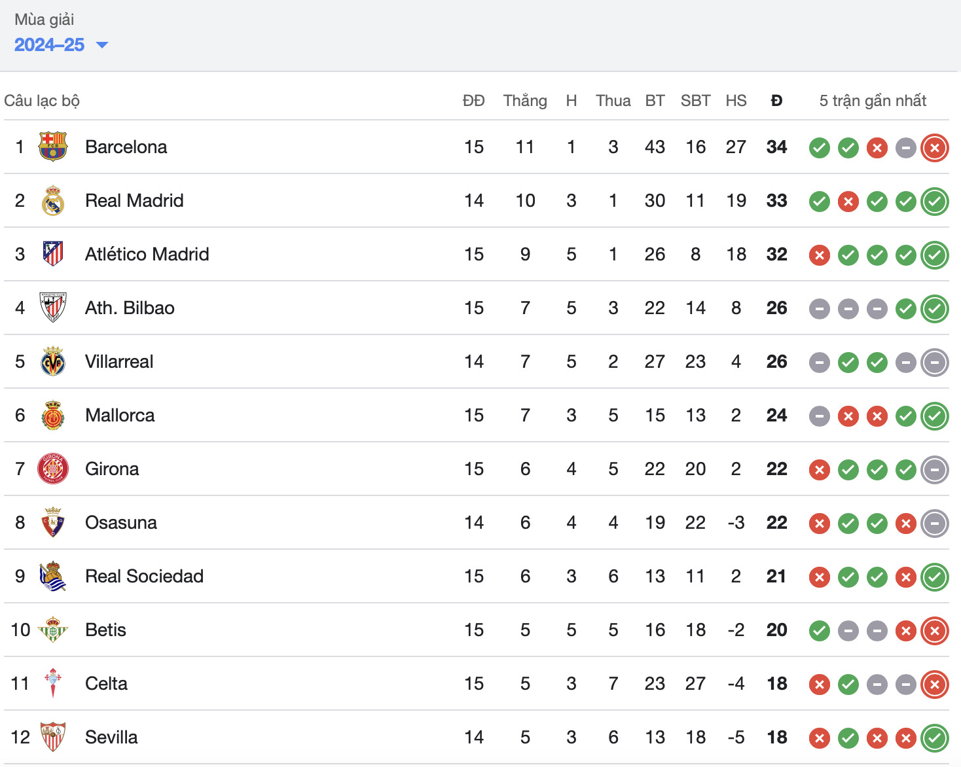Click Barcelona's most recent match loss icon
Viewport: 961px width, 767px height.
(x=934, y=148)
